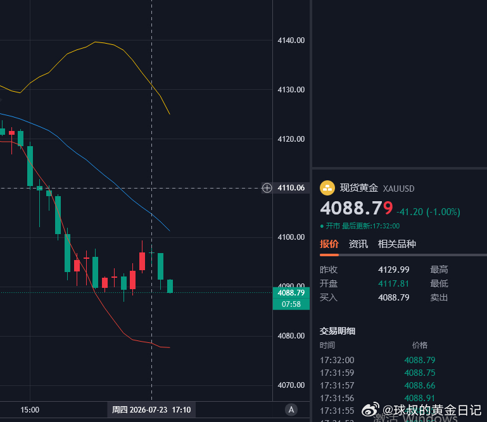Click the 17:31:56 trade row time

click(x=337, y=398)
